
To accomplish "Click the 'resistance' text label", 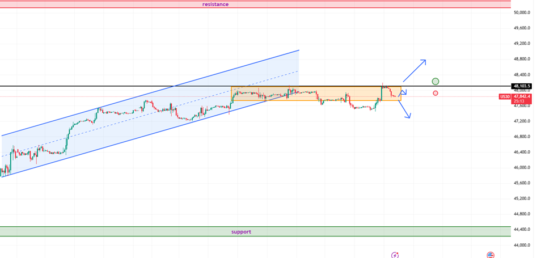I will click(x=215, y=5).
